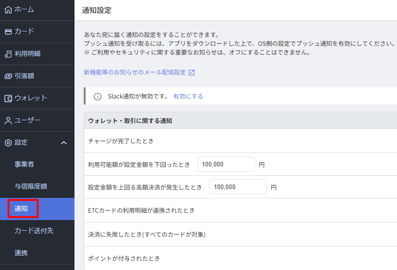Click the 利用可能額 threshold amount field
This screenshot has width=397, height=270.
[x=226, y=164]
